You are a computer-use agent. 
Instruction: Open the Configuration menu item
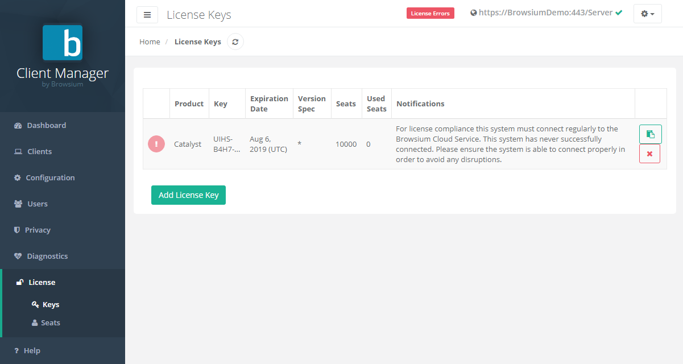pos(50,177)
